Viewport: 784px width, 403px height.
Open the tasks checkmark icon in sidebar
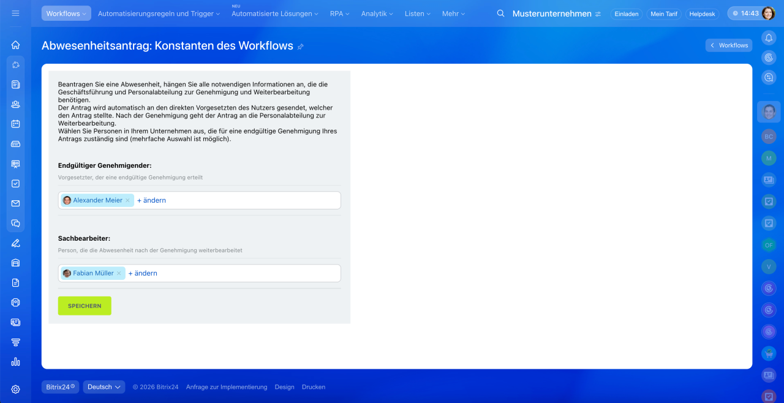pyautogui.click(x=15, y=183)
